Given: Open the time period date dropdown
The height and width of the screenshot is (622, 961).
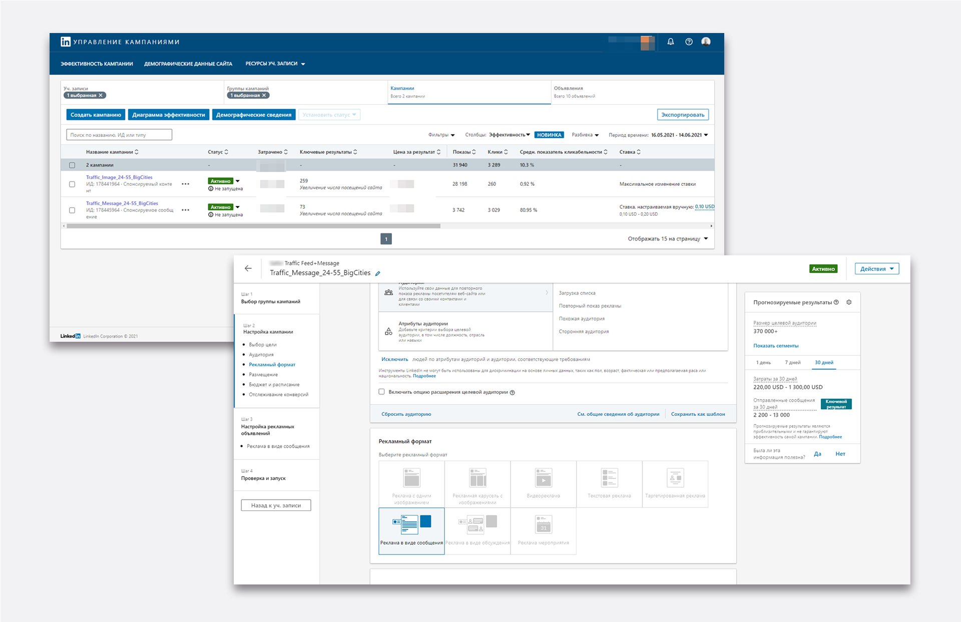Looking at the screenshot, I should [680, 135].
